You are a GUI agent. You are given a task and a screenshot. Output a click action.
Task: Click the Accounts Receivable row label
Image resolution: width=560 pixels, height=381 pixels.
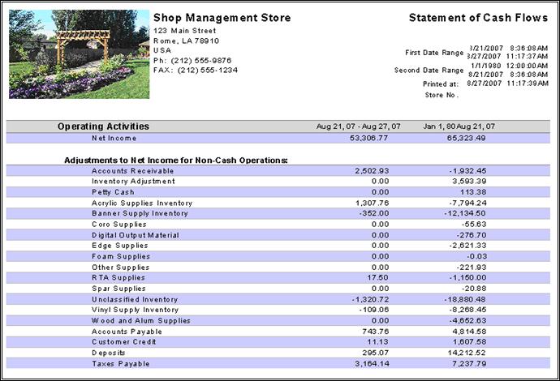[x=132, y=171]
